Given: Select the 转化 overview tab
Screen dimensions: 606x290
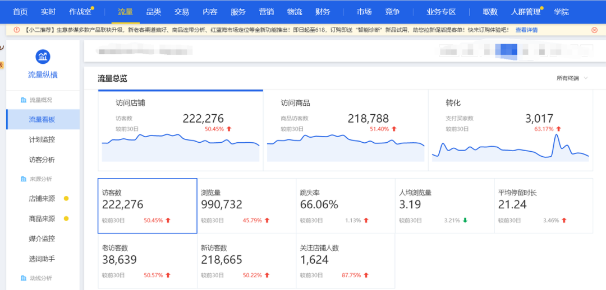Looking at the screenshot, I should point(511,130).
